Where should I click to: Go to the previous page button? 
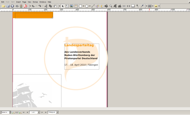point(27,112)
